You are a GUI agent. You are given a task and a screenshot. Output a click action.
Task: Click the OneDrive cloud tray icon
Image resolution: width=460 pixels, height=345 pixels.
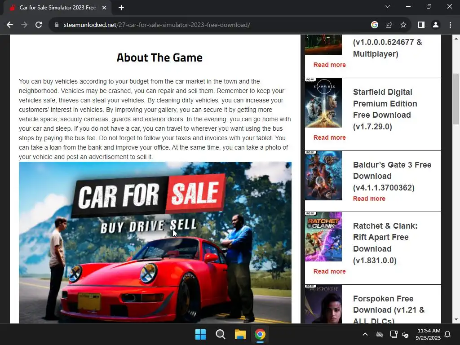380,334
